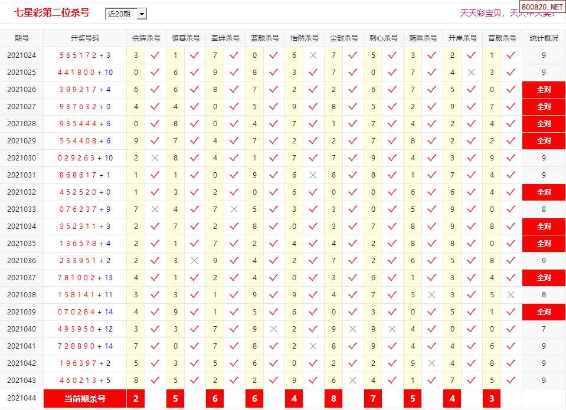566x410 pixels.
Task: Click gray X under 牵绊杀号 in row 2021033
Action: point(234,209)
